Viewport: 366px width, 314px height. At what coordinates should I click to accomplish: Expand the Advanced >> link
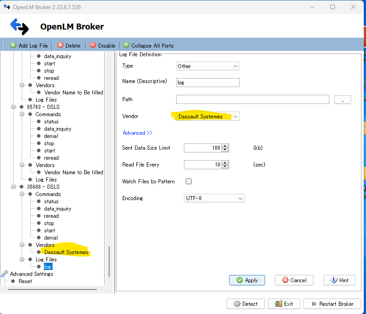click(138, 133)
